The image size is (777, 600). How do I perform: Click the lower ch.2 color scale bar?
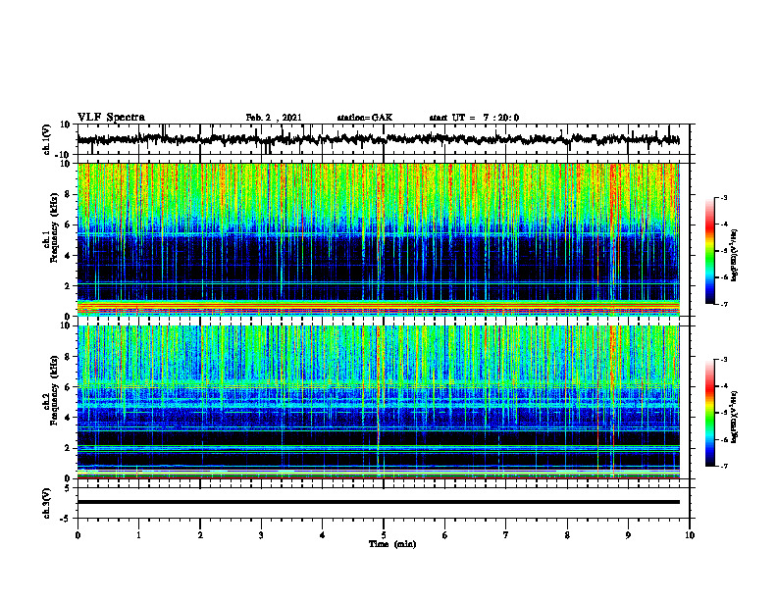[x=709, y=413]
